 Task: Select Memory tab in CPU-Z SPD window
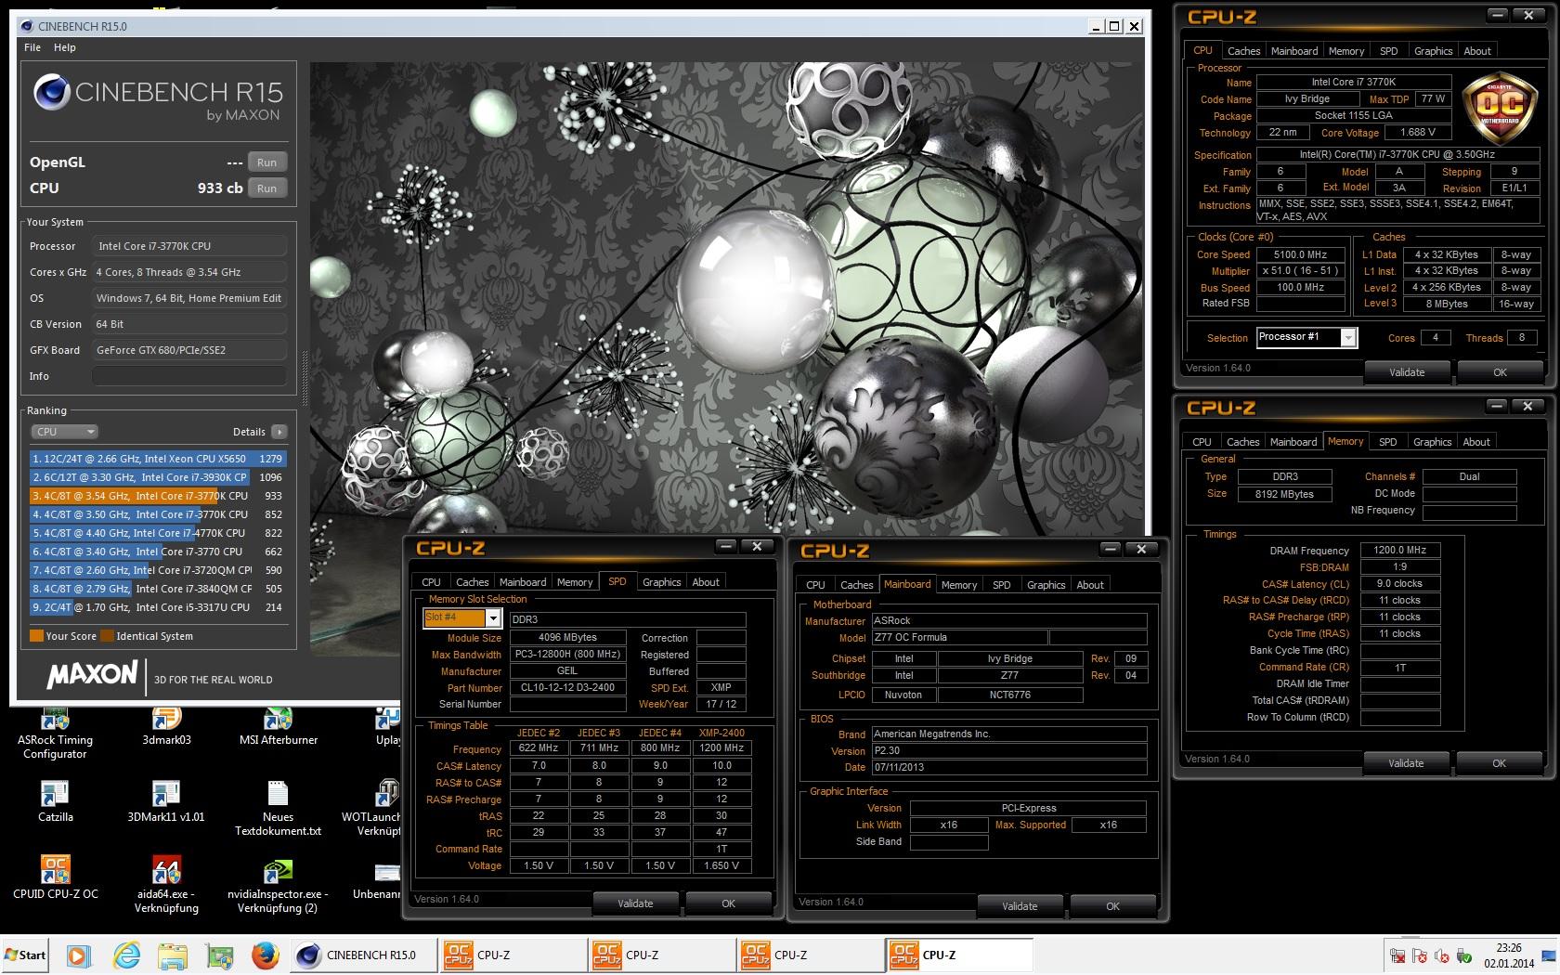pos(575,582)
